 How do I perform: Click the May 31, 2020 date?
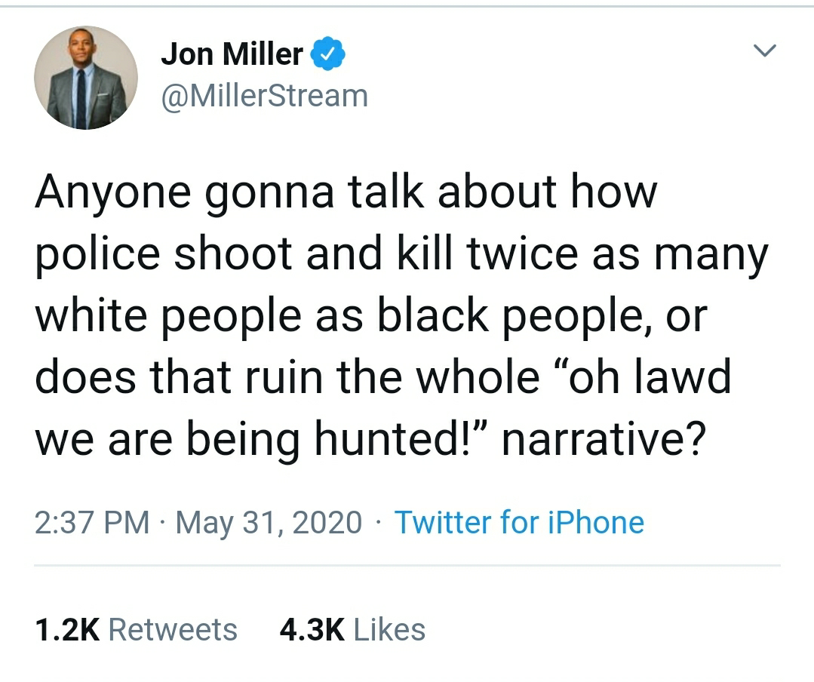pyautogui.click(x=269, y=522)
